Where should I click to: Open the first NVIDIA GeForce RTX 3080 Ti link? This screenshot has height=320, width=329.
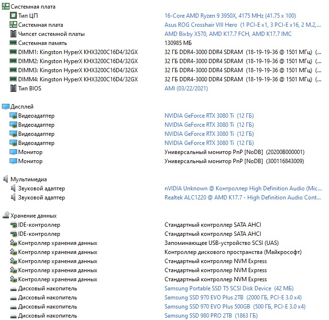(x=209, y=116)
